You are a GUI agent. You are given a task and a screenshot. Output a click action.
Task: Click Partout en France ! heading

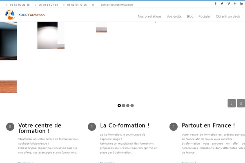click(x=208, y=126)
